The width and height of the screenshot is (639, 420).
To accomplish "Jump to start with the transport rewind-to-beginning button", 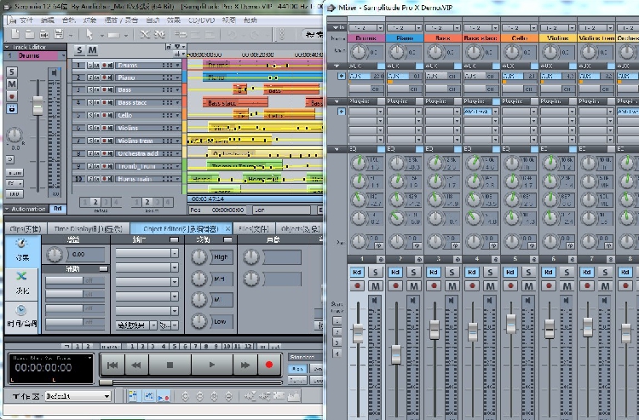I will [x=112, y=365].
